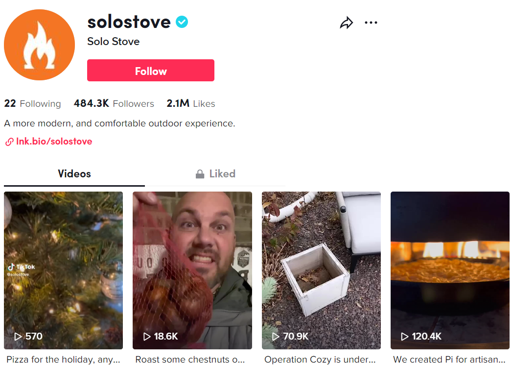This screenshot has width=513, height=366.
Task: Click play icon on the 570 views video
Action: click(18, 337)
